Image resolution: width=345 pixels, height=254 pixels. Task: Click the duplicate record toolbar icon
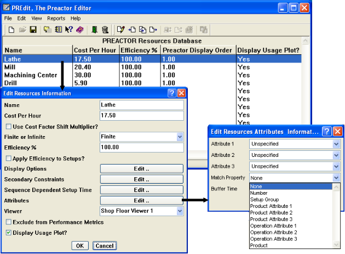click(142, 30)
